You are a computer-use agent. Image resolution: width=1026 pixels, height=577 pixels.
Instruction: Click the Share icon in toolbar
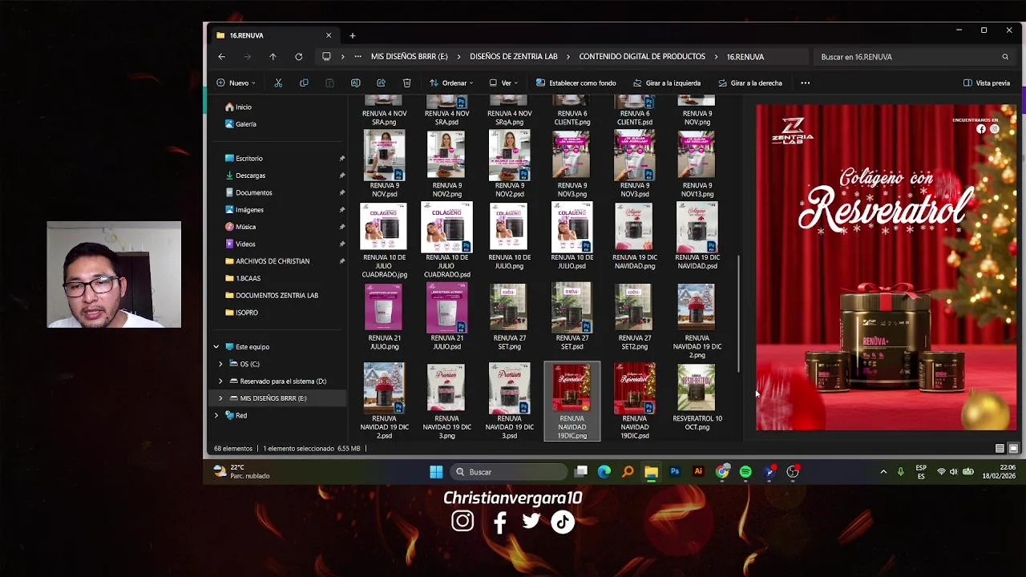click(x=381, y=83)
